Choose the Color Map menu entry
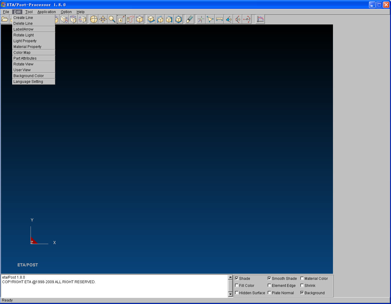This screenshot has width=391, height=304. 34,53
